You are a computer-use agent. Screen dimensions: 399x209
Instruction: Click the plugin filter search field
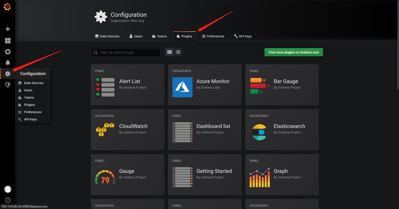pos(126,52)
